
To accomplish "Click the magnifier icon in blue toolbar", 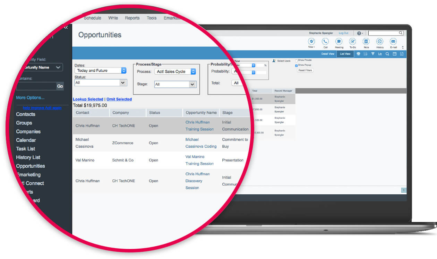I will pyautogui.click(x=387, y=54).
